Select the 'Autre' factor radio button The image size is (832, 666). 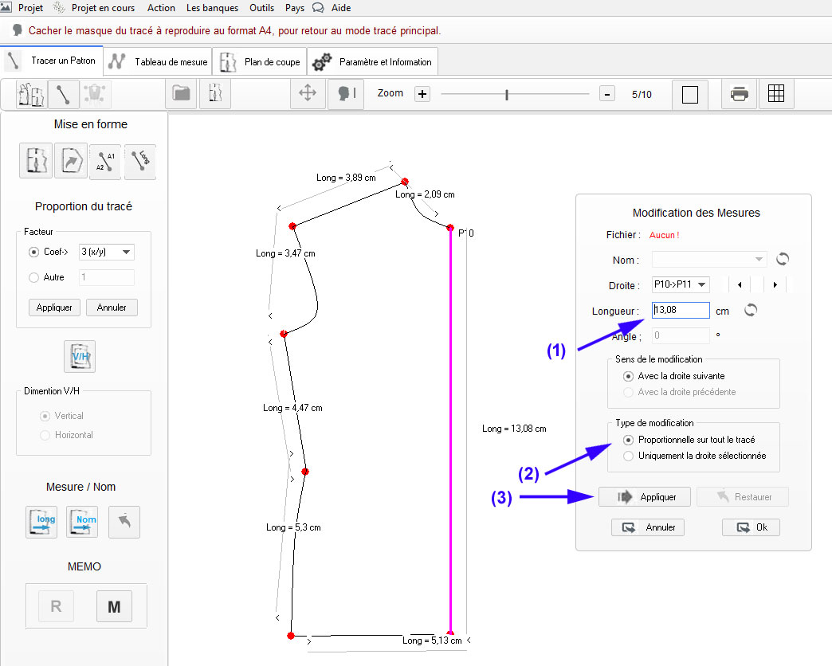33,278
